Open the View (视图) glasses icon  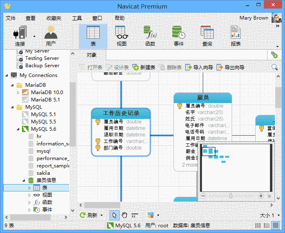(x=122, y=32)
